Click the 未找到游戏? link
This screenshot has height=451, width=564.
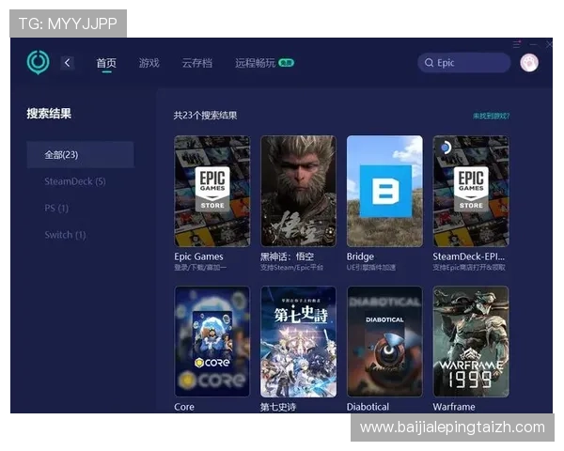coord(492,116)
